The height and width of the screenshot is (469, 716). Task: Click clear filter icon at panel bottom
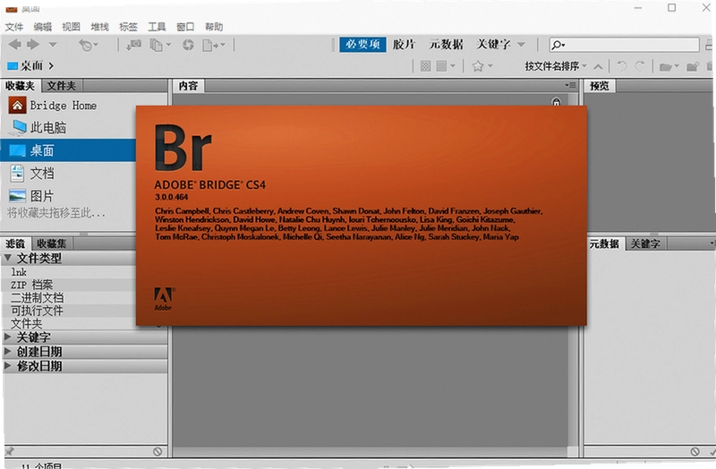pyautogui.click(x=158, y=451)
